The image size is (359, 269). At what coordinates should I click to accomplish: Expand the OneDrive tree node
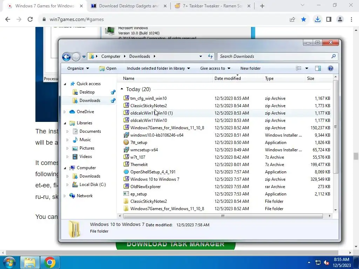[x=65, y=112]
